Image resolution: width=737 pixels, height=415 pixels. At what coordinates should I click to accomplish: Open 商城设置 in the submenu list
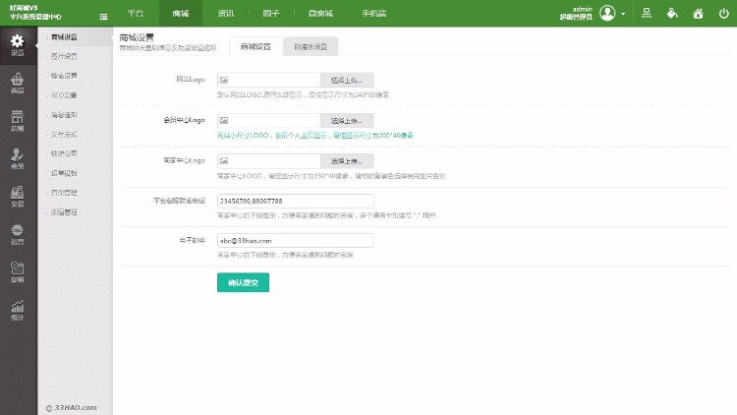click(x=64, y=36)
